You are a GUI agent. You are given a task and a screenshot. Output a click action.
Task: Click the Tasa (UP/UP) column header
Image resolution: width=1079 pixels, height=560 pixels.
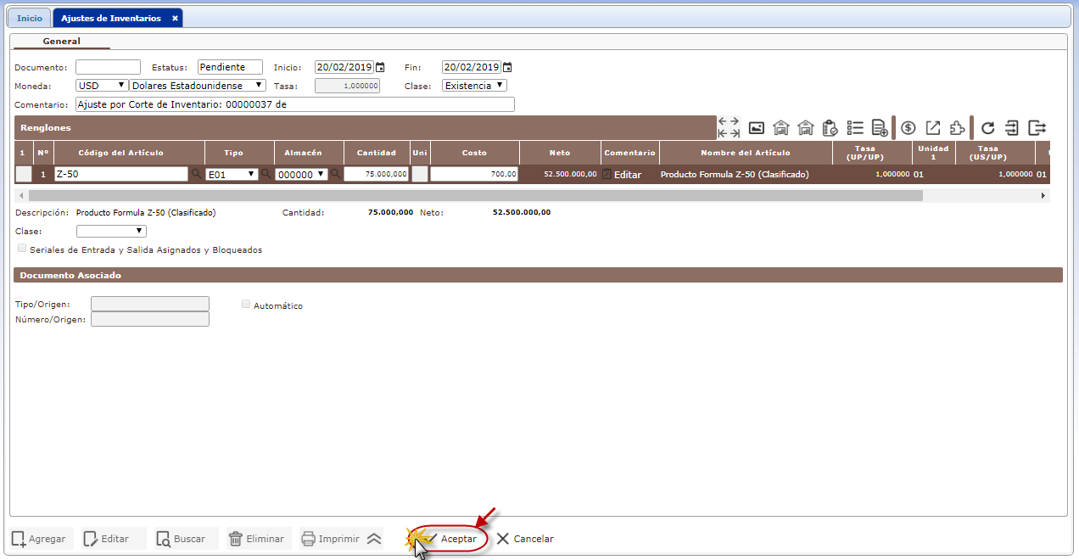click(872, 153)
